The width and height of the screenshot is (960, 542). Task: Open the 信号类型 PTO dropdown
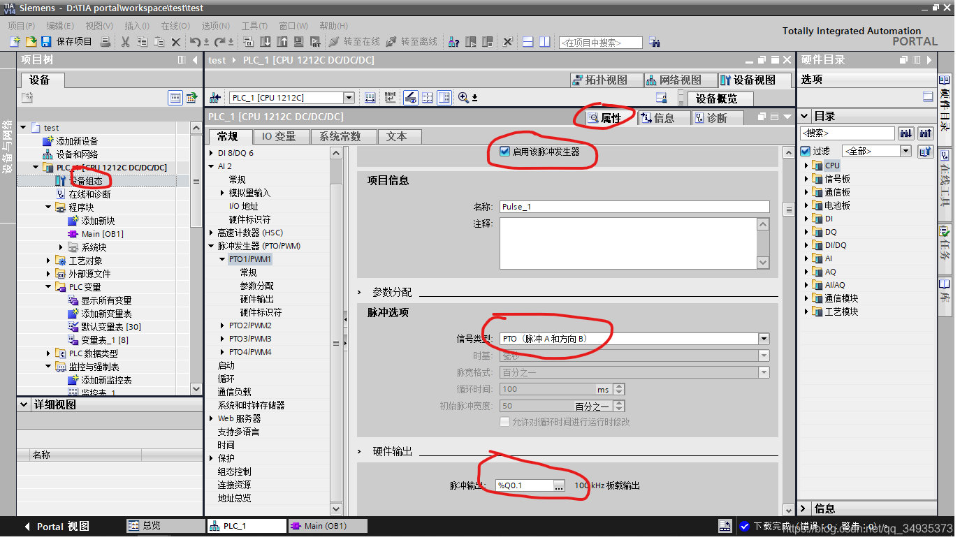pyautogui.click(x=764, y=339)
